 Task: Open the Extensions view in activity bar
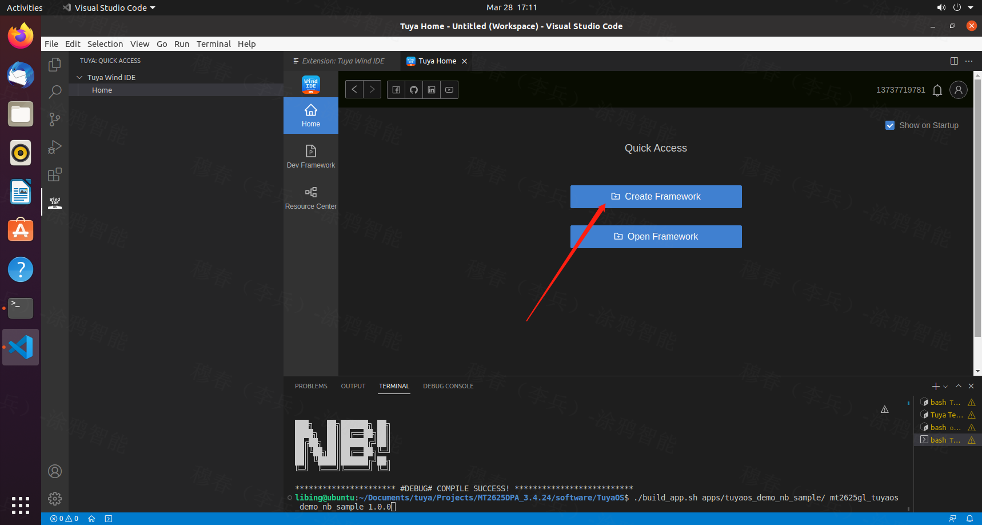tap(55, 174)
